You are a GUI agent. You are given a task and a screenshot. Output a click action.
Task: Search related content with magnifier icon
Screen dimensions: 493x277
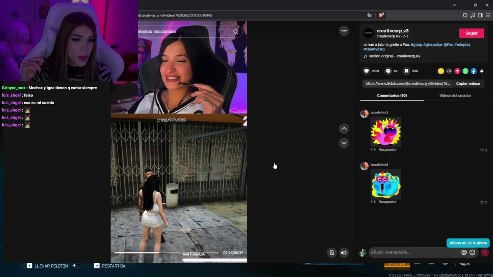[236, 32]
